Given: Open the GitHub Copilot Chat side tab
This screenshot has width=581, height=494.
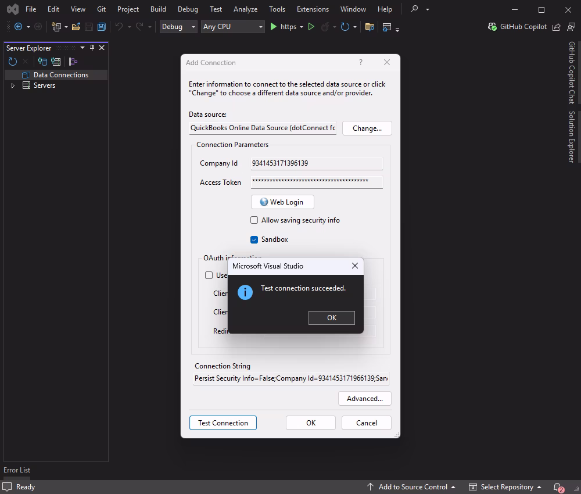Looking at the screenshot, I should pyautogui.click(x=572, y=72).
